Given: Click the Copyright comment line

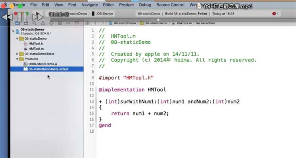Looking at the screenshot, I should click(x=178, y=60).
